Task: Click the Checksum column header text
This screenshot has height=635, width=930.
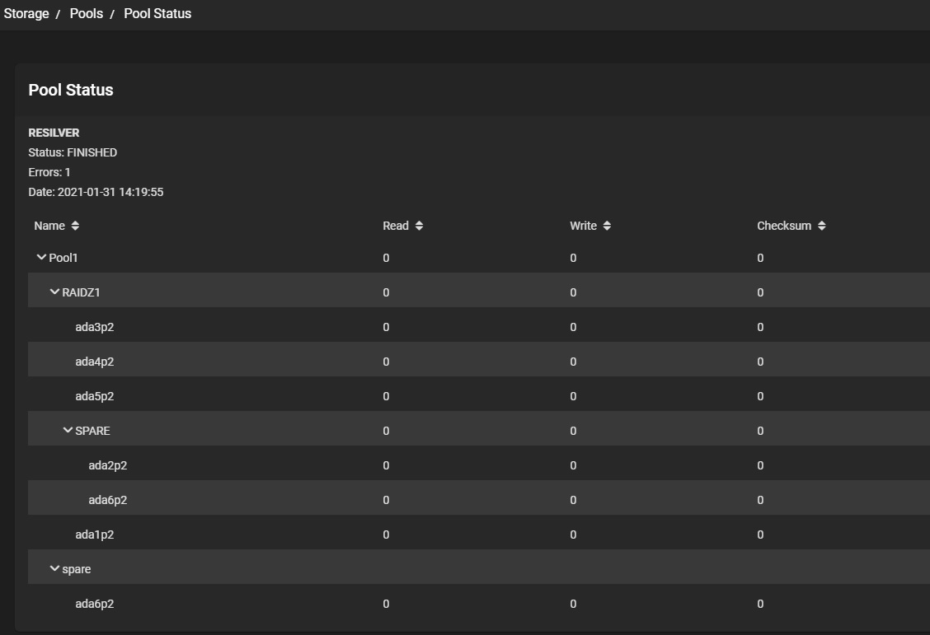Action: tap(784, 226)
